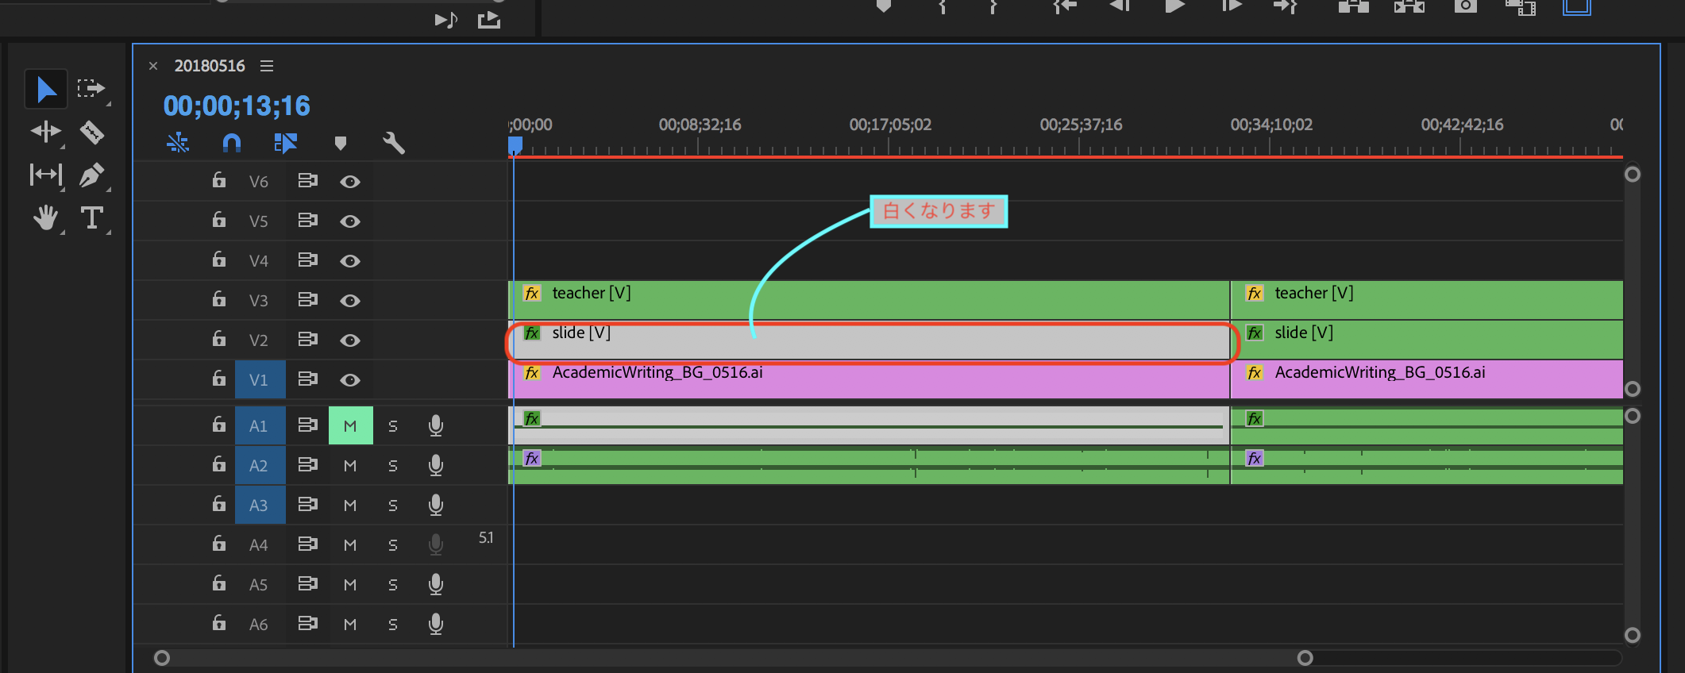This screenshot has height=673, width=1685.
Task: Hide track V5 output with eye
Action: point(350,221)
